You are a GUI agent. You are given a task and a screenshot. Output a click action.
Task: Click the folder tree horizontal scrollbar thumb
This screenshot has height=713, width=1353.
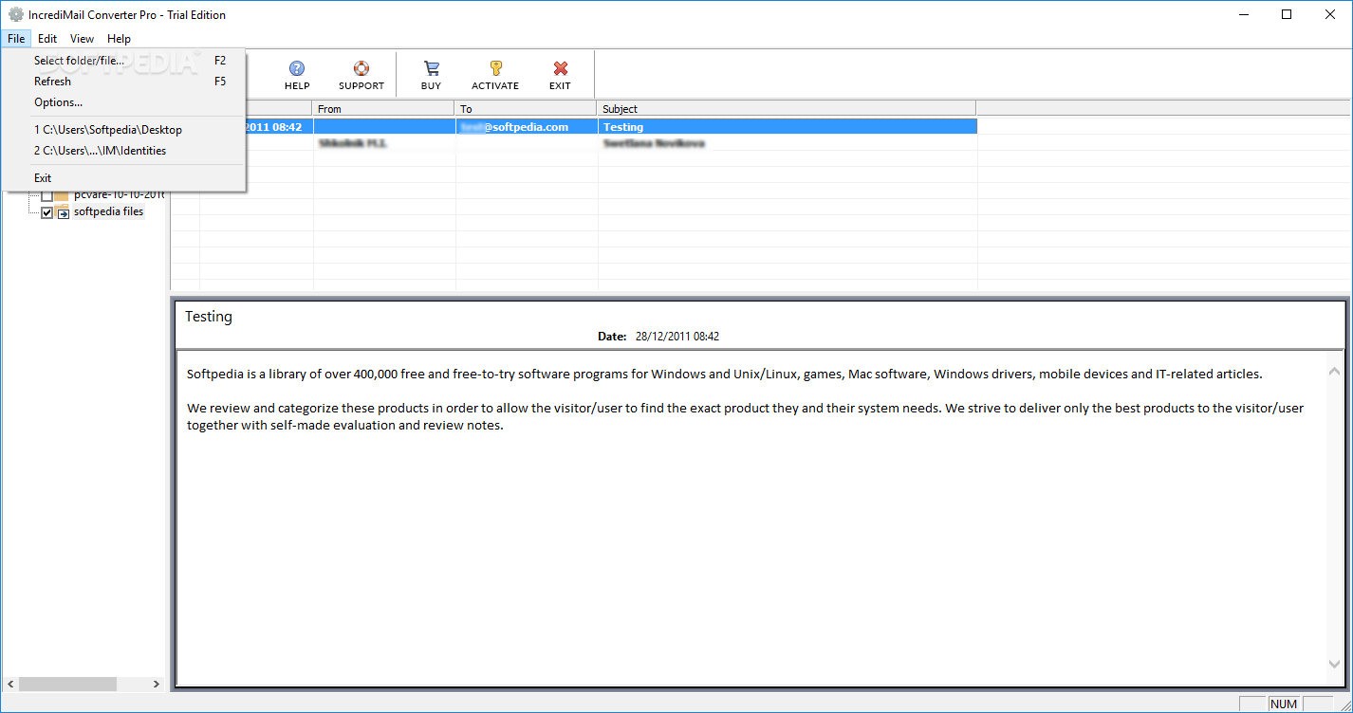(67, 684)
